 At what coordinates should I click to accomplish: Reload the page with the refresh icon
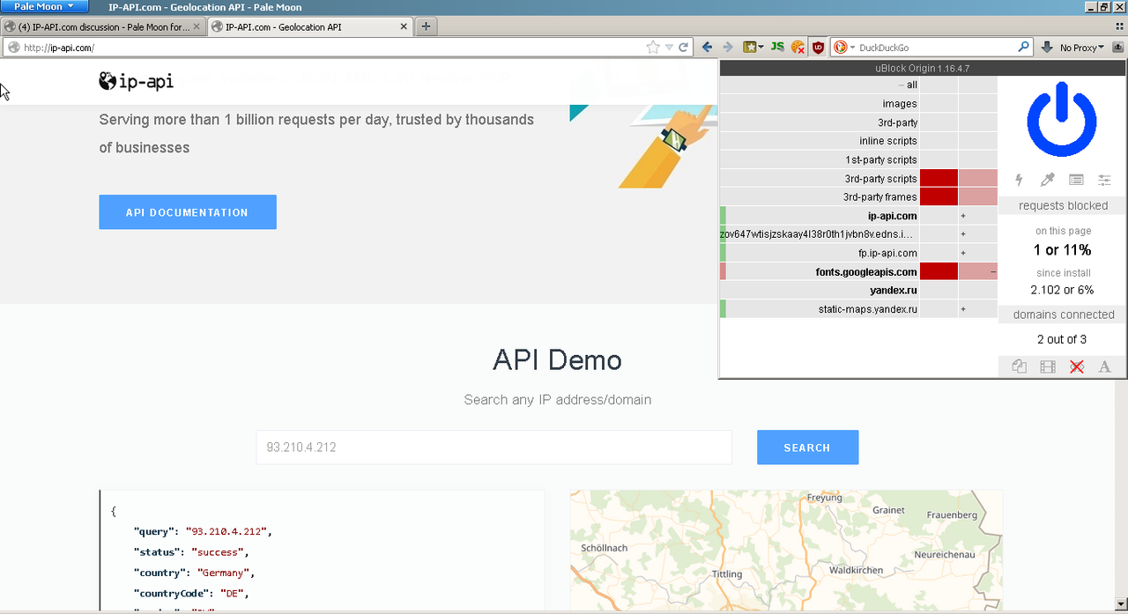pos(683,48)
